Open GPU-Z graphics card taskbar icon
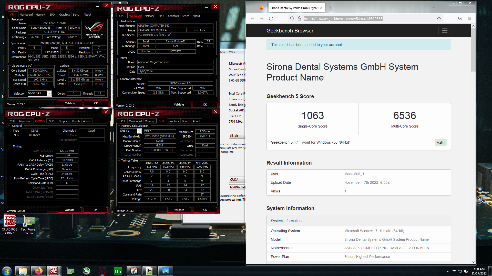492x276 pixels. click(x=70, y=271)
